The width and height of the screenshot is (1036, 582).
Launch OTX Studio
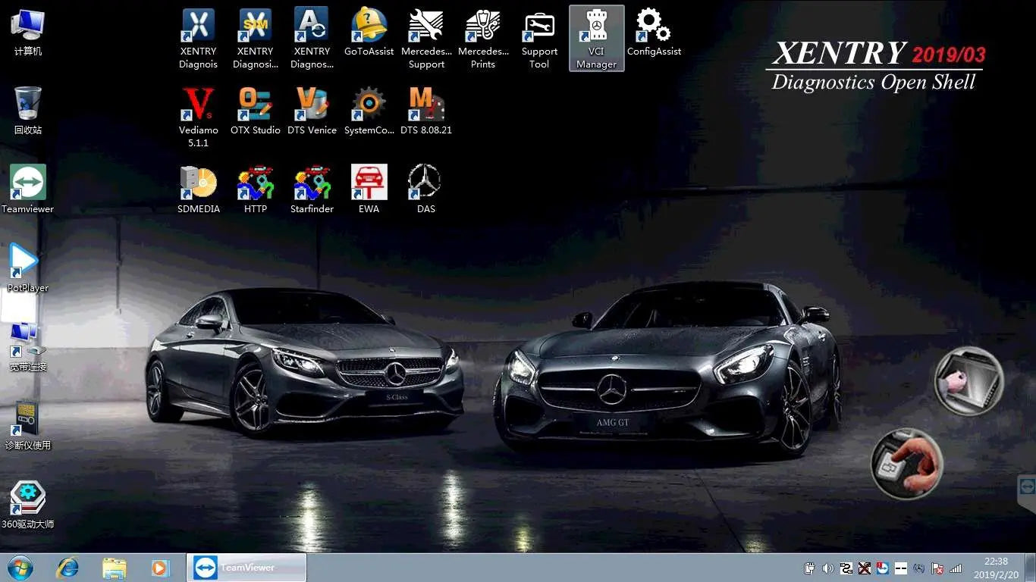pyautogui.click(x=255, y=106)
